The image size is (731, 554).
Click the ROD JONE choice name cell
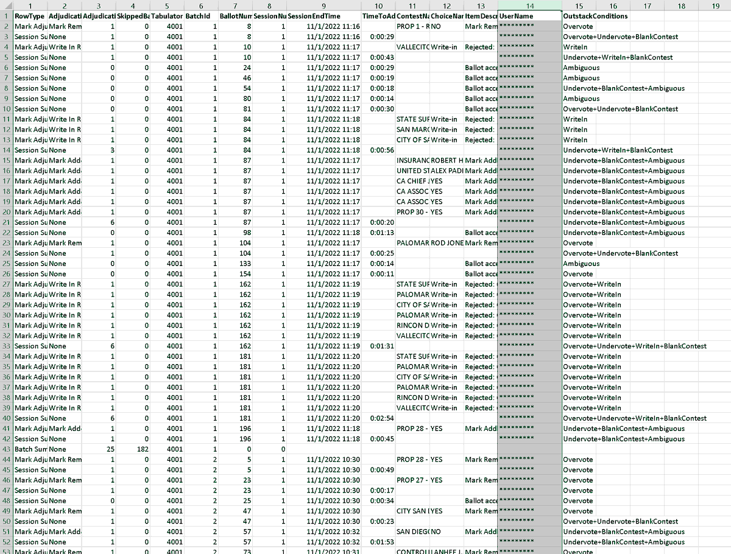coord(447,243)
